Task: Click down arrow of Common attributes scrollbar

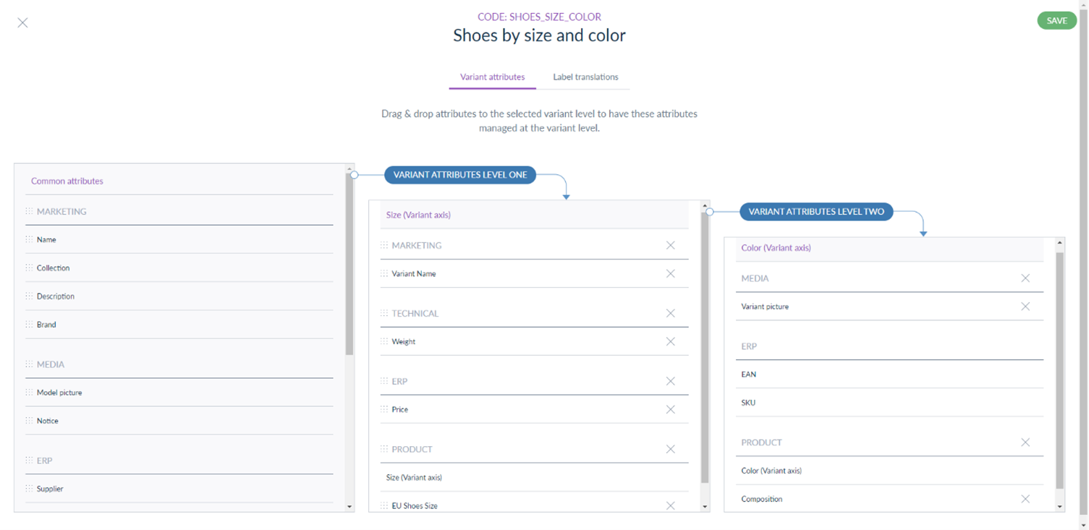Action: pyautogui.click(x=349, y=507)
